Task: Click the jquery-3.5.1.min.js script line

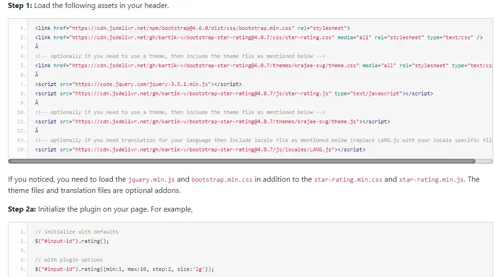Action: pyautogui.click(x=138, y=84)
